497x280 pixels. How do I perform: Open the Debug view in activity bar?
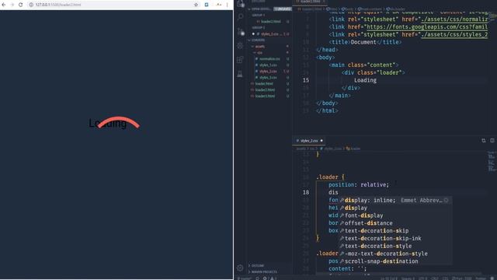(240, 46)
